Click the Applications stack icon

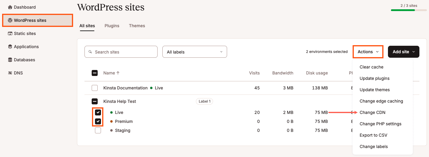[x=10, y=47]
